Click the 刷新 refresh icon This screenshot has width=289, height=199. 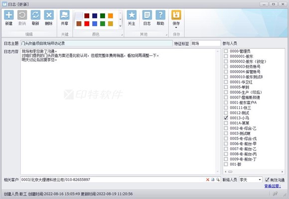35,15
